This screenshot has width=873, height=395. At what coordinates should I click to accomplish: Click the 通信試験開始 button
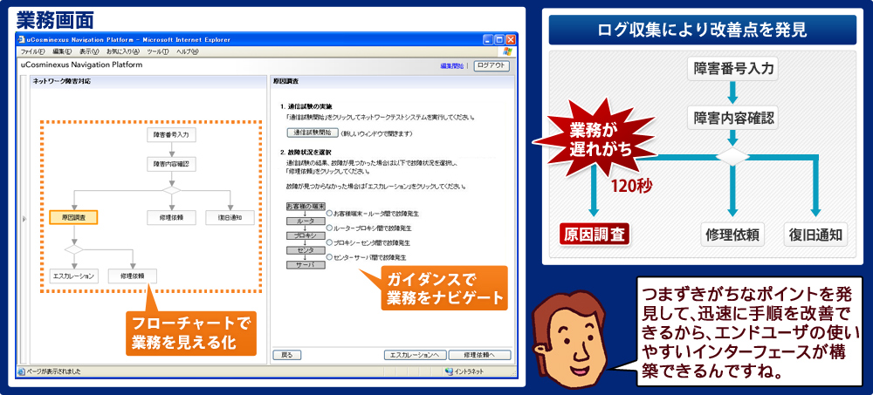313,133
